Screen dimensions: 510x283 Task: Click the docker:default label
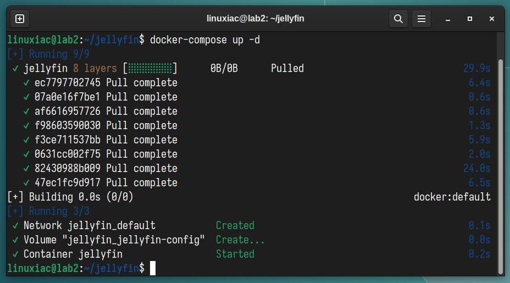tap(452, 197)
